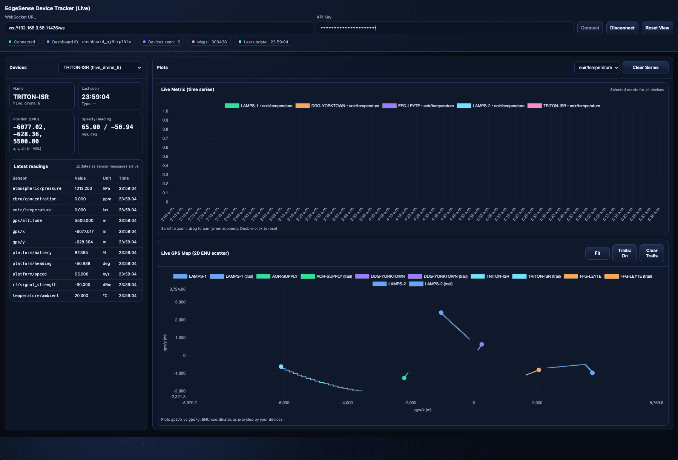The image size is (678, 460).
Task: Open the TRITON-ISR device selector dropdown
Action: [x=101, y=68]
